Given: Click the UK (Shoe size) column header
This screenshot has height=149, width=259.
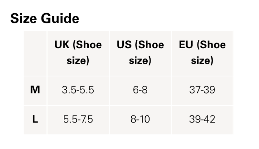Looking at the screenshot, I should click(78, 53).
